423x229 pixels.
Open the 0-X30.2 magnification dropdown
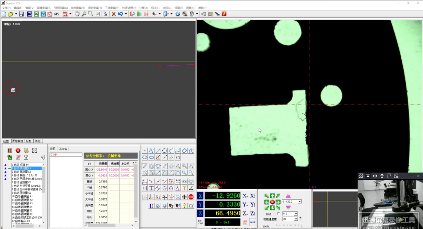pyautogui.click(x=300, y=201)
